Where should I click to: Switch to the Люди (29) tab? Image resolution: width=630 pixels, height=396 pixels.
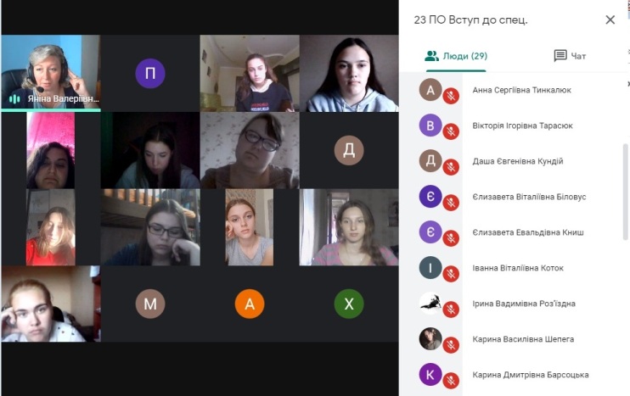pos(456,56)
